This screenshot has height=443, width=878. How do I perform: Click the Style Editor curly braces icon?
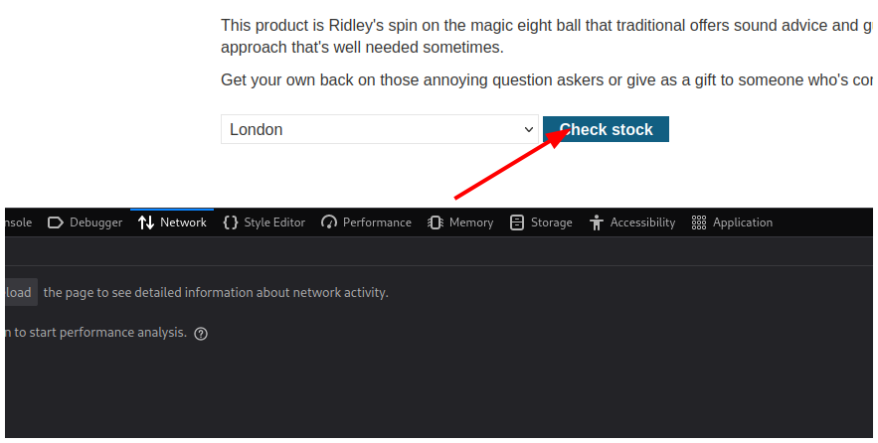pyautogui.click(x=231, y=222)
